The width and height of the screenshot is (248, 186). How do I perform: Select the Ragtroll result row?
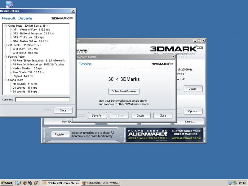coord(23,76)
